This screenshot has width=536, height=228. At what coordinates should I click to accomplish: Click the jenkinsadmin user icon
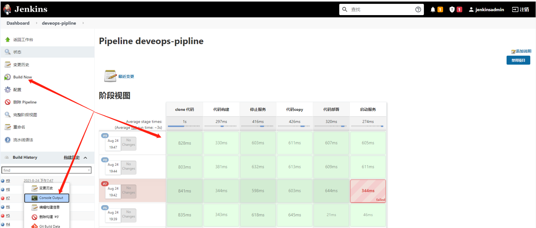(471, 9)
